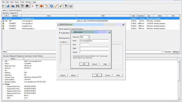
Task: Switch to the Active Connections tab
Action: click(x=15, y=10)
